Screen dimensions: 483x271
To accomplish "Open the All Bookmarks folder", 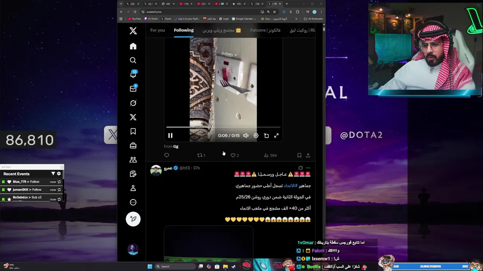I will coord(313,19).
